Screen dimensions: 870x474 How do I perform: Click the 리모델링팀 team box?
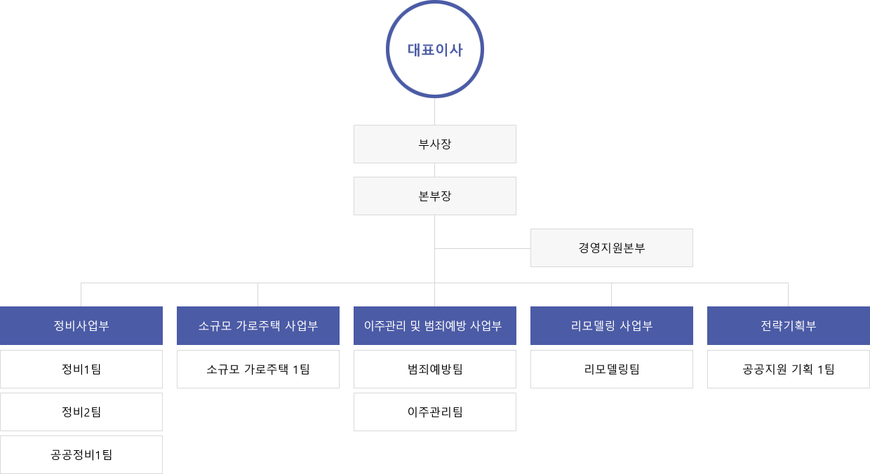tap(612, 369)
